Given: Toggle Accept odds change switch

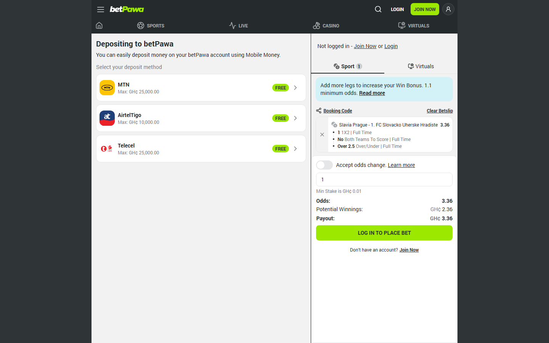Looking at the screenshot, I should click(x=324, y=165).
